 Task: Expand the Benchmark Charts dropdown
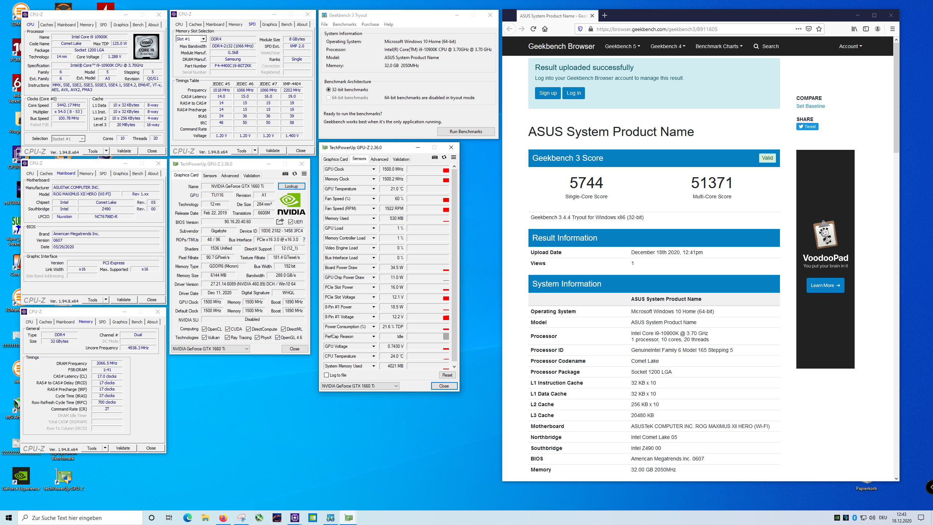point(719,46)
